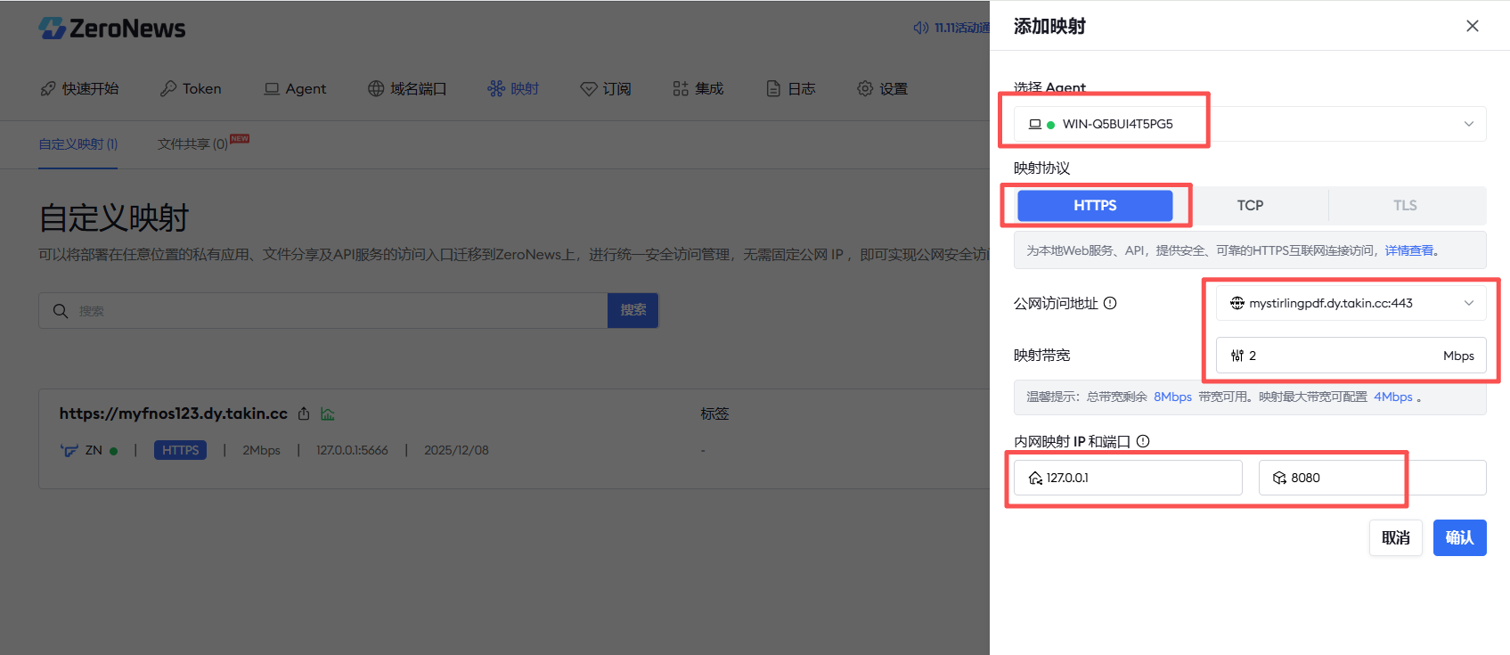Expand the Agent selection dropdown
The width and height of the screenshot is (1510, 655).
point(1249,124)
